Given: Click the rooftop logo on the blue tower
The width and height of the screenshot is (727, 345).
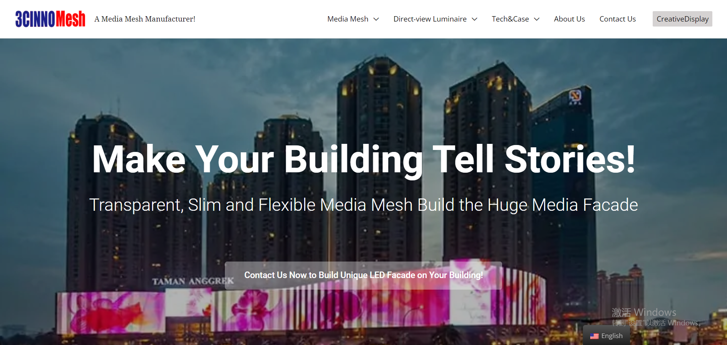Looking at the screenshot, I should point(575,96).
